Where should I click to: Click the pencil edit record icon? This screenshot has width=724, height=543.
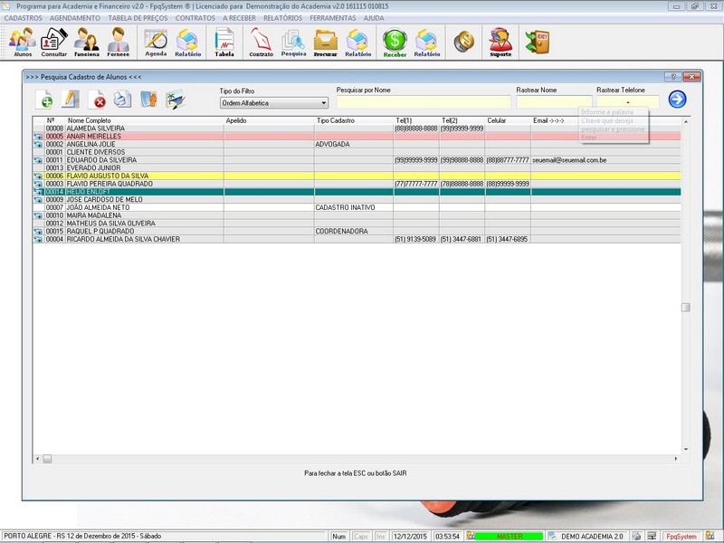click(x=71, y=99)
